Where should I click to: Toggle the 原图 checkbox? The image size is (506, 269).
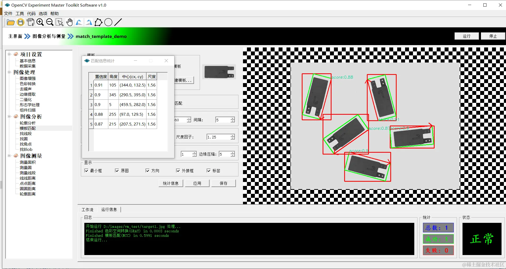[117, 171]
